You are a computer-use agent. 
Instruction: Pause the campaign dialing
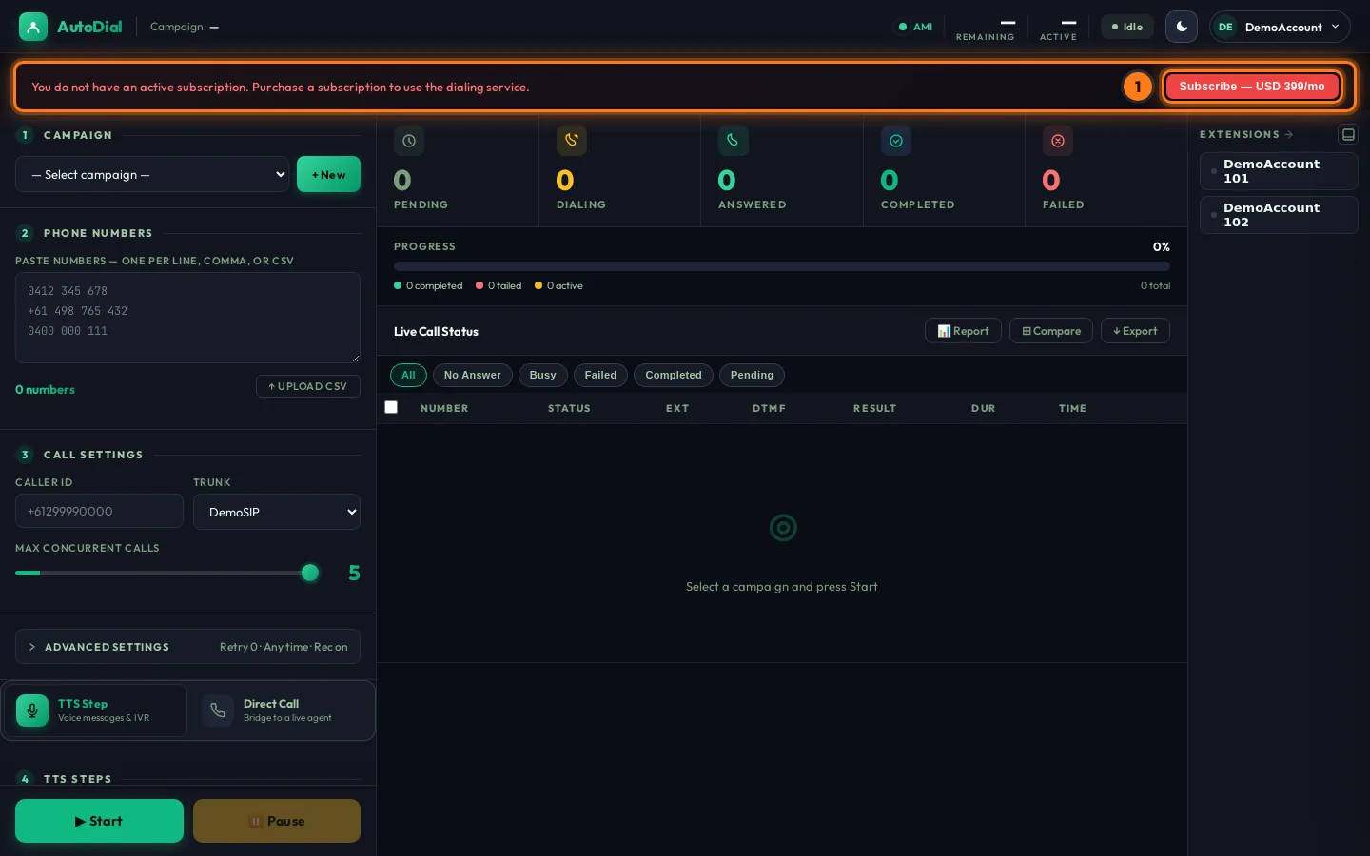(277, 821)
